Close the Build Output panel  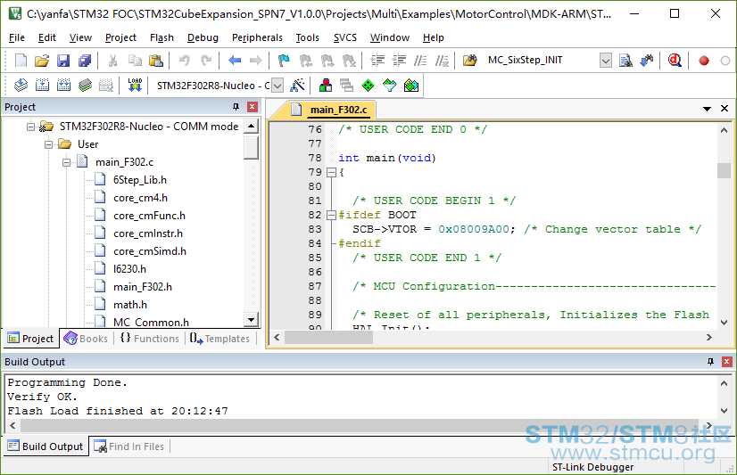pos(726,362)
